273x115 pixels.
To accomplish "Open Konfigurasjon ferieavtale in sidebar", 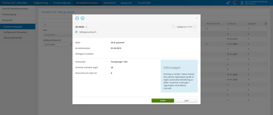I will click(18, 32).
